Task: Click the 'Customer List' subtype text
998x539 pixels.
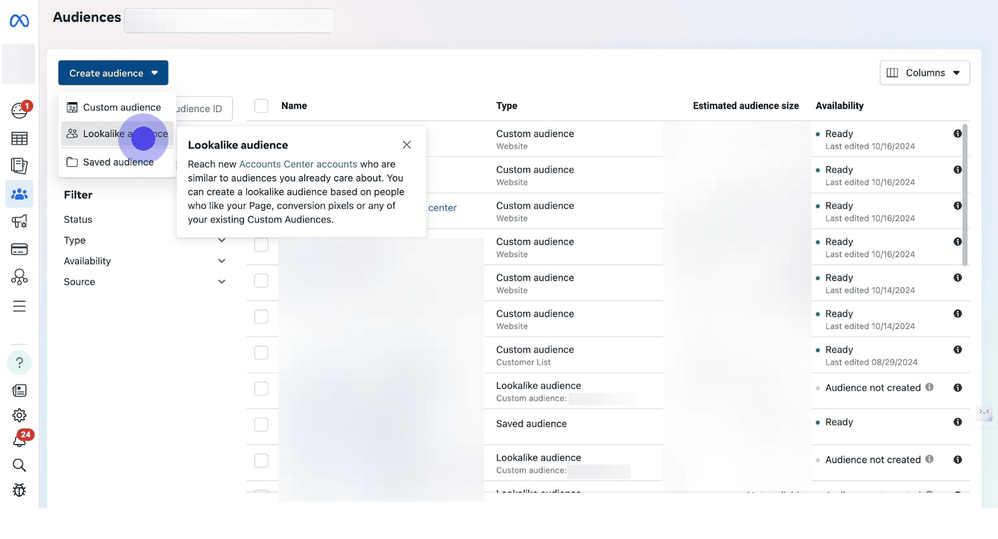Action: [523, 362]
